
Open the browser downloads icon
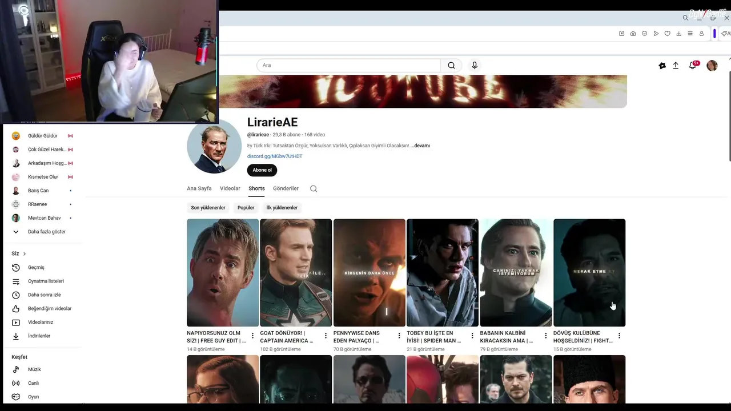coord(678,34)
